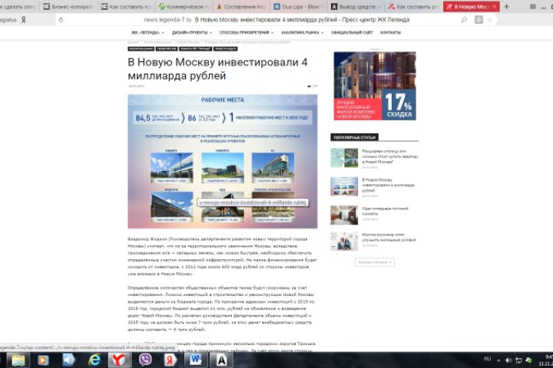Image resolution: width=553 pixels, height=368 pixels.
Task: Click the magnifier icon in address bar
Action: click(x=464, y=20)
